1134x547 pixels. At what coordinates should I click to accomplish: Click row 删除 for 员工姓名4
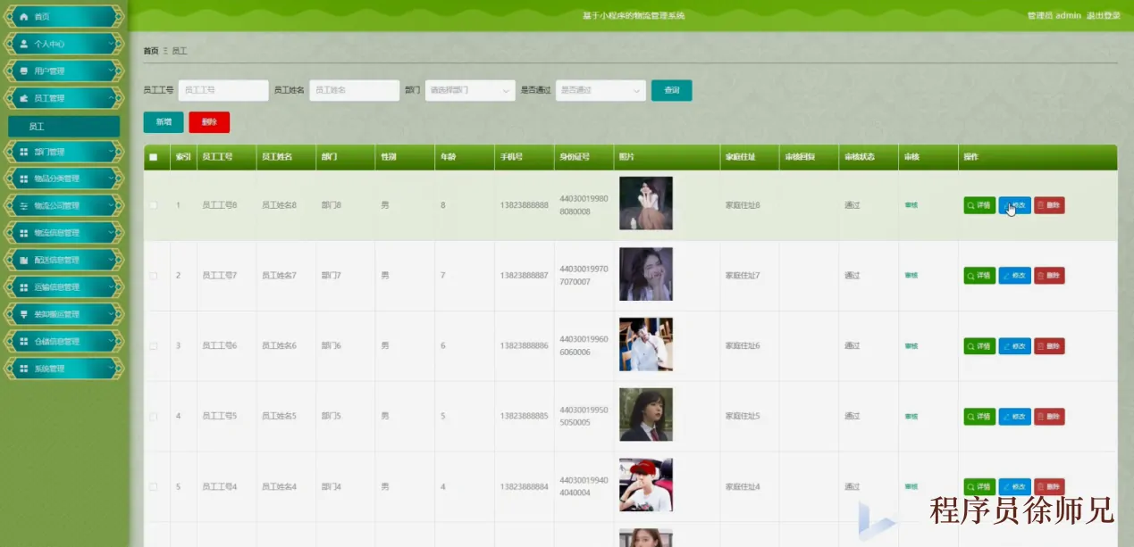tap(1049, 487)
